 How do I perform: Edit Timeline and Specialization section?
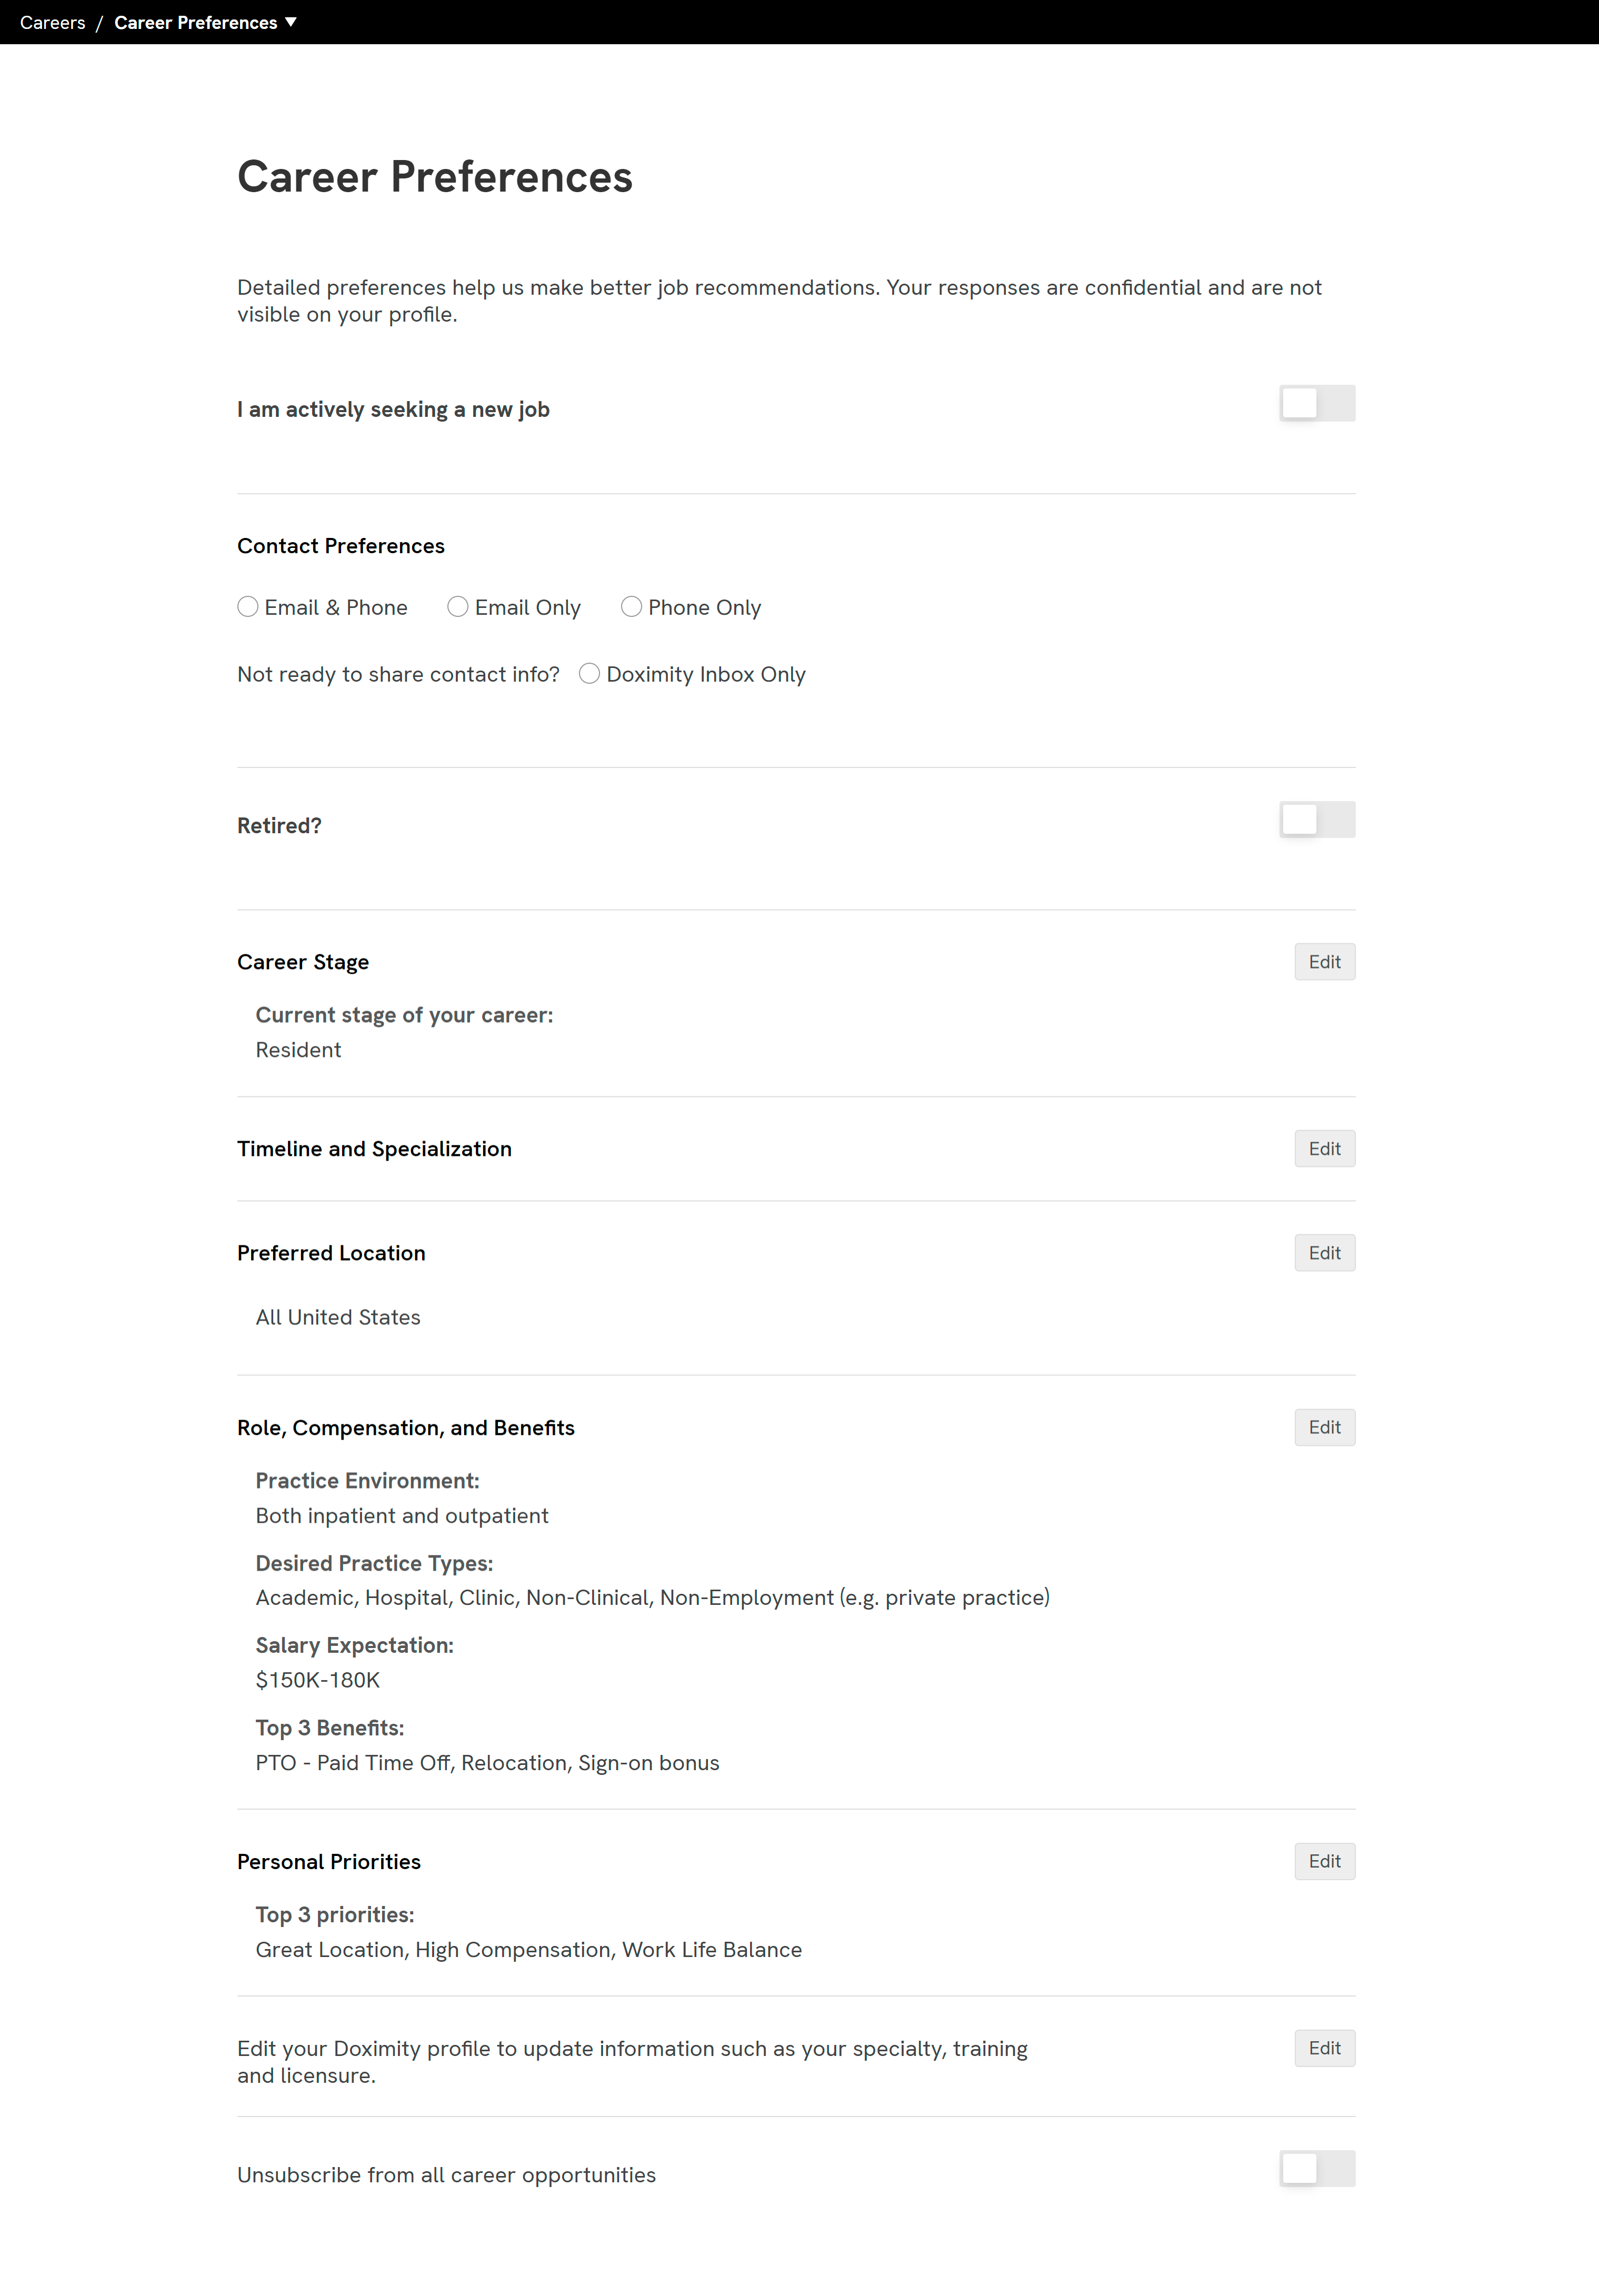tap(1325, 1149)
